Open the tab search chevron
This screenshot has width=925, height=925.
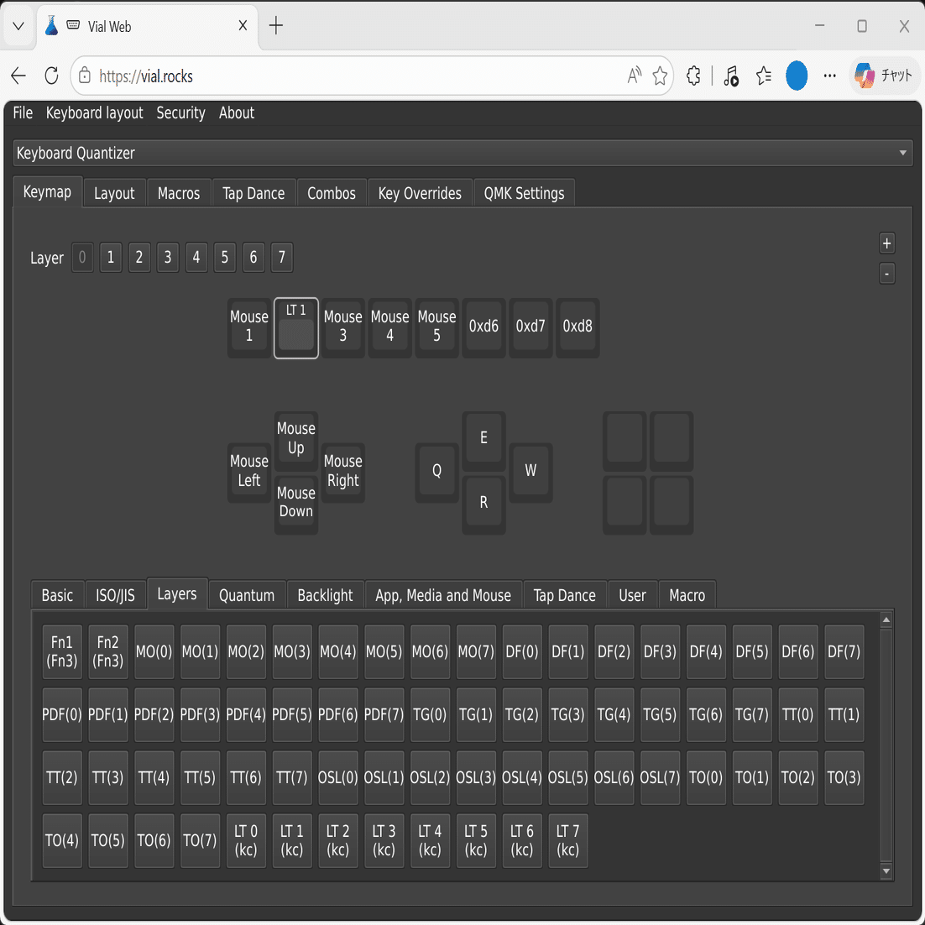[18, 25]
